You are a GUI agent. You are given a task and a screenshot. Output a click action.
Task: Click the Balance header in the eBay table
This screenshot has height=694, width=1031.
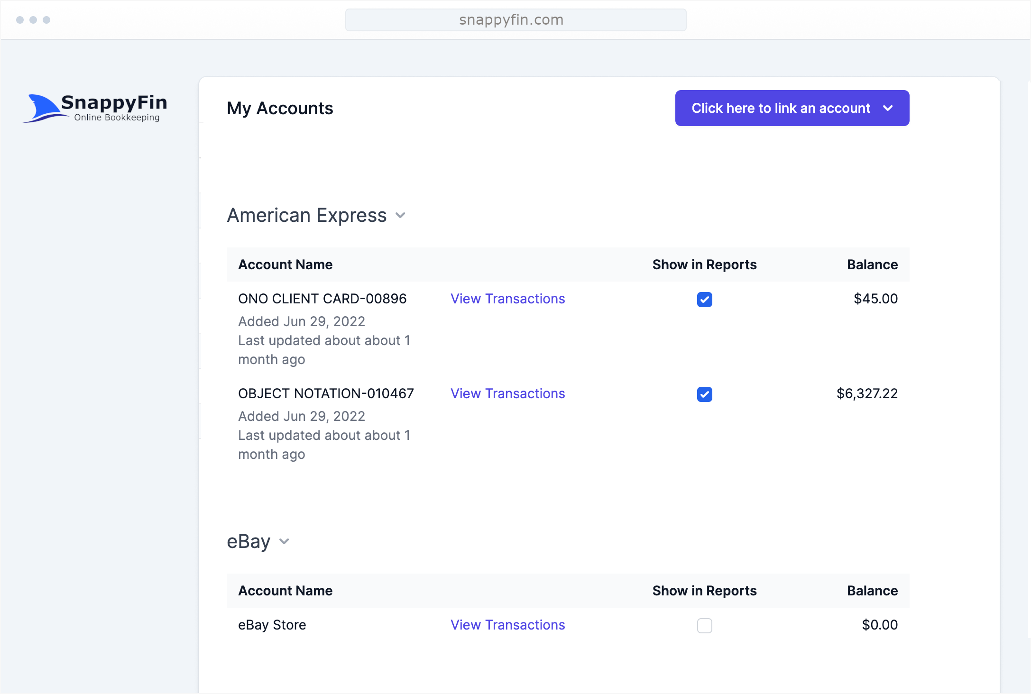pos(873,591)
